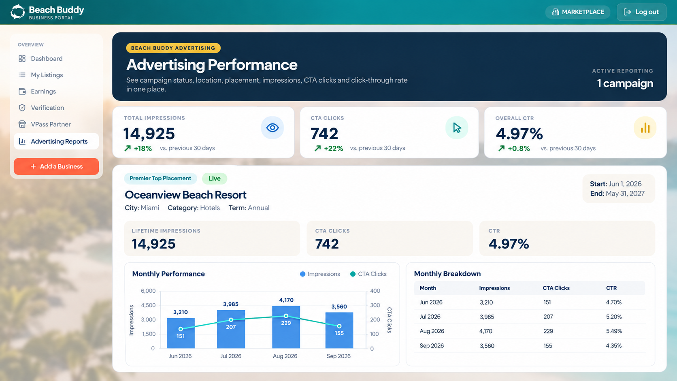677x381 pixels.
Task: Click the Advertising Reports chart icon
Action: point(22,141)
